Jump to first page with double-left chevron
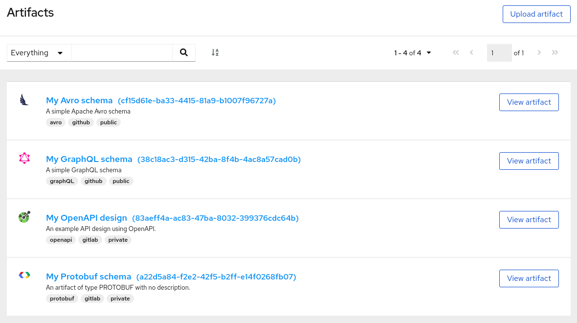Viewport: 577px width, 323px height. pyautogui.click(x=456, y=52)
